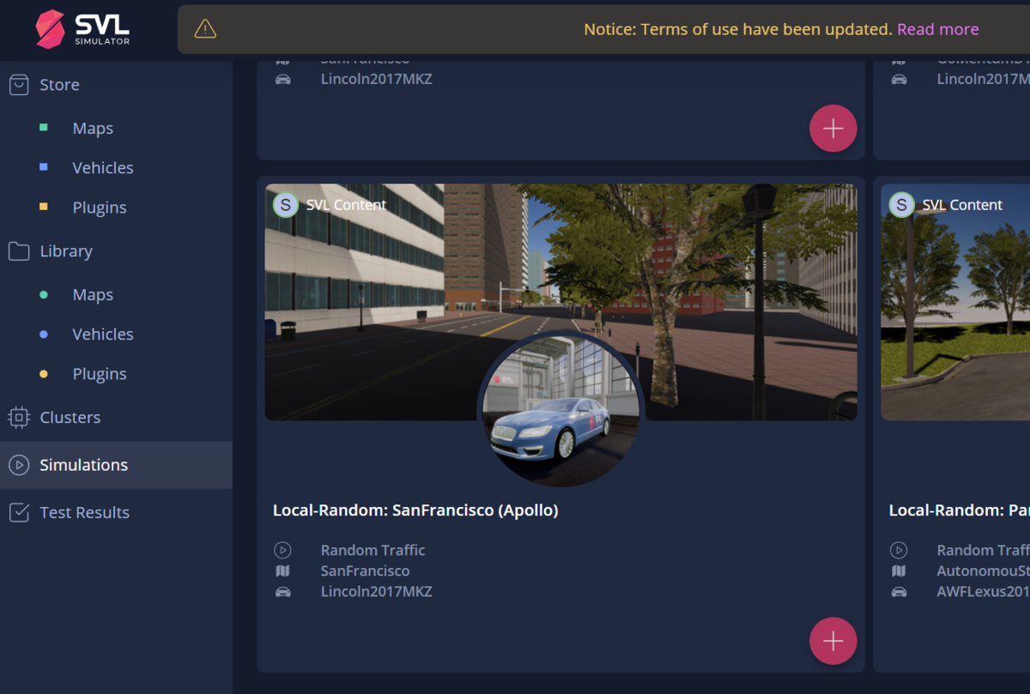This screenshot has width=1030, height=694.
Task: Add the Local-Random SanFrancisco (Apollo) simulation
Action: pyautogui.click(x=833, y=641)
